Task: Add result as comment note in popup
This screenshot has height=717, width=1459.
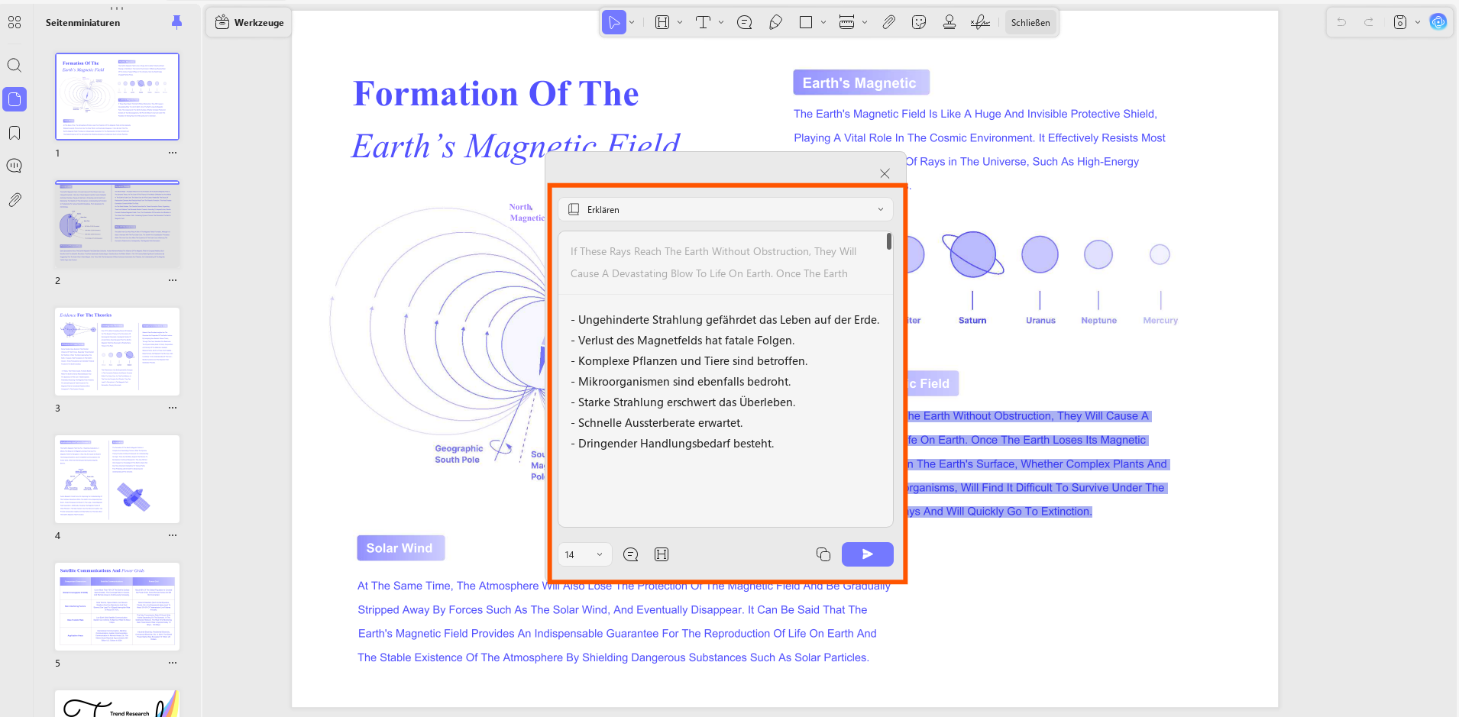Action: pos(631,554)
